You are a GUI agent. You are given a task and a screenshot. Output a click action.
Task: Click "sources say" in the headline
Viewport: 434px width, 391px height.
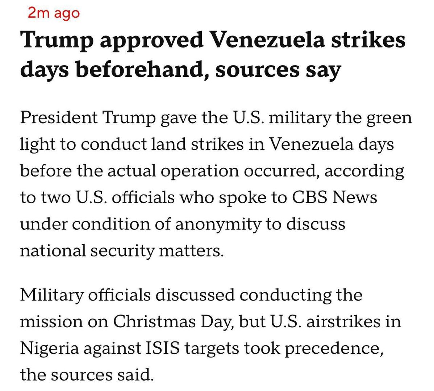278,69
